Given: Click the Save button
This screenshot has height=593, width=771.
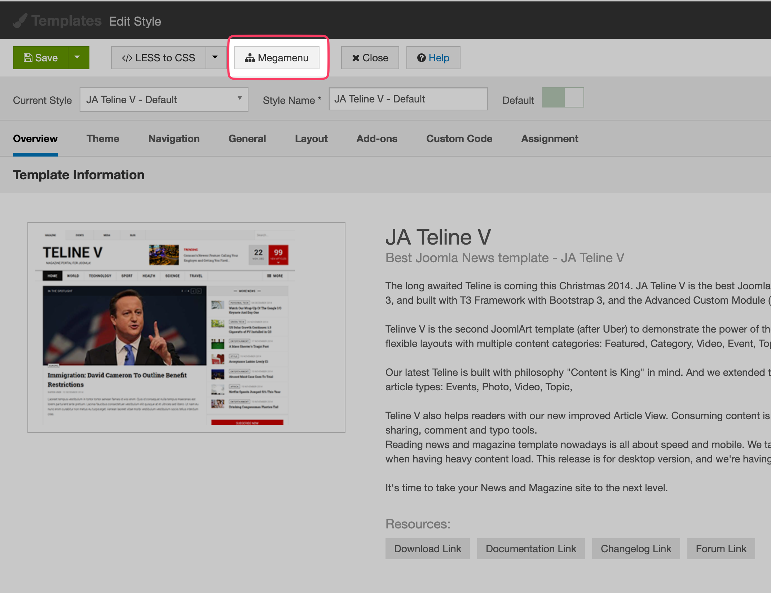Looking at the screenshot, I should tap(40, 58).
